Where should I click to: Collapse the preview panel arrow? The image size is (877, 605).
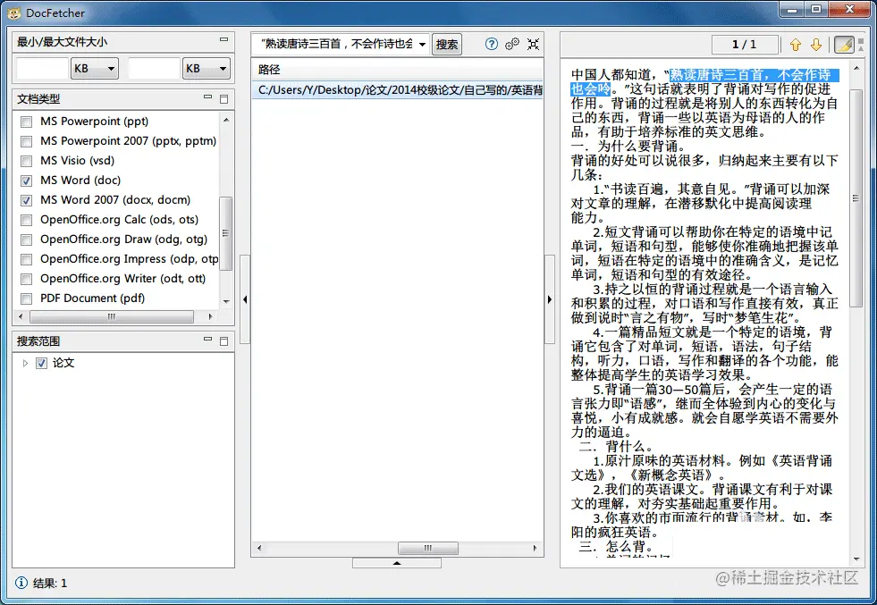coord(550,299)
